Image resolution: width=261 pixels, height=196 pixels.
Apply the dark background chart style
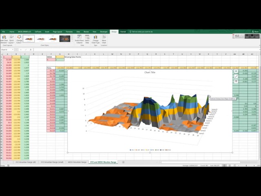pyautogui.click(x=65, y=39)
